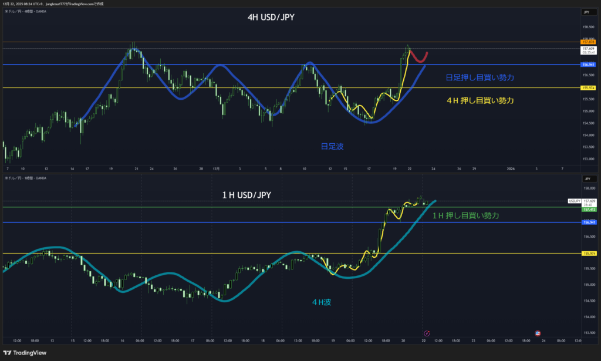601x361 pixels.
Task: Click the yellow 155.974 price label on 4H chart
Action: (x=587, y=87)
